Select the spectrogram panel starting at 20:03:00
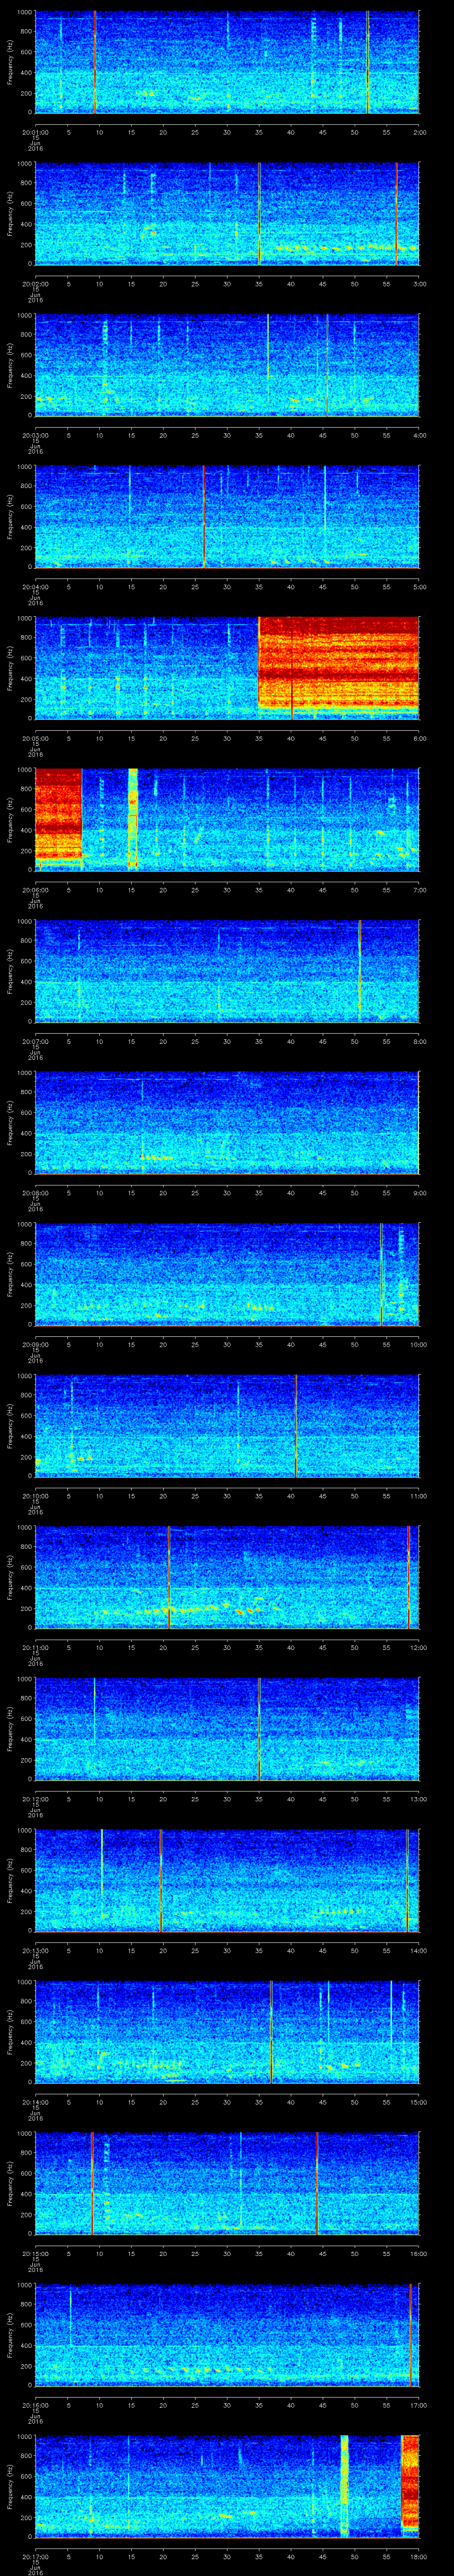Image resolution: width=454 pixels, height=2576 pixels. (227, 365)
